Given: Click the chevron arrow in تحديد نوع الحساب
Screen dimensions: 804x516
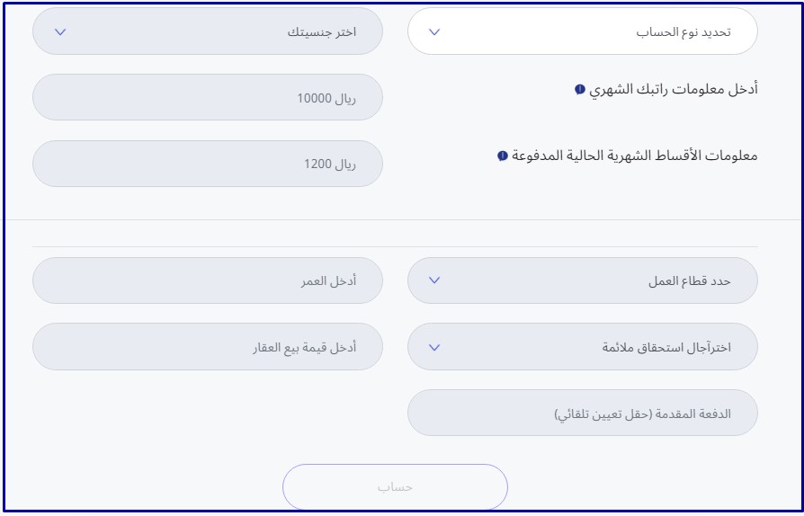Looking at the screenshot, I should pos(434,31).
